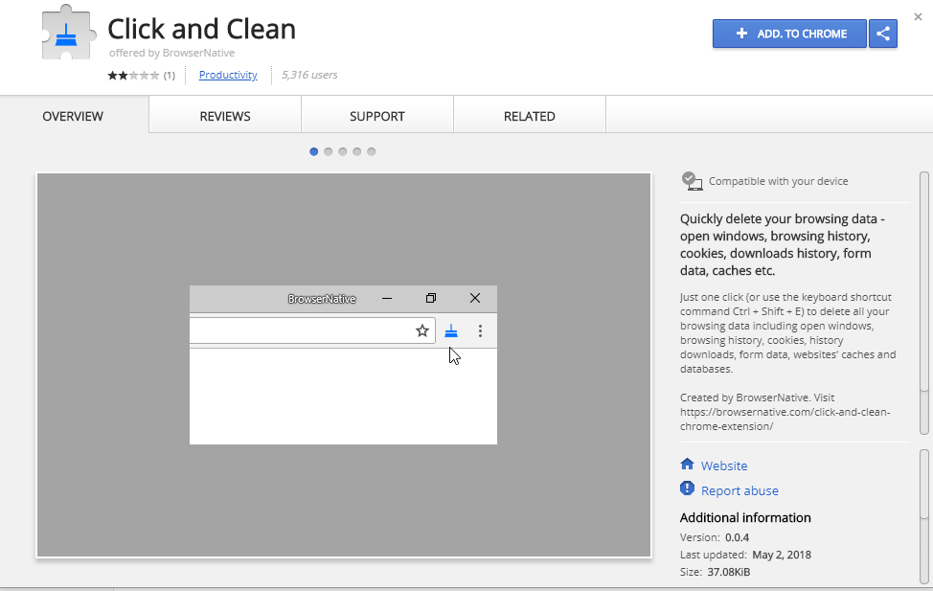Screen dimensions: 933x591
Task: Show the second screenshot via carousel dot
Action: [x=329, y=151]
